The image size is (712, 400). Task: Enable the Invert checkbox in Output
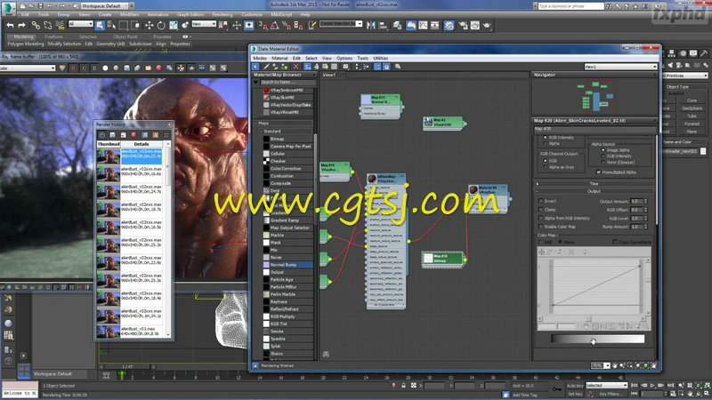click(x=541, y=201)
